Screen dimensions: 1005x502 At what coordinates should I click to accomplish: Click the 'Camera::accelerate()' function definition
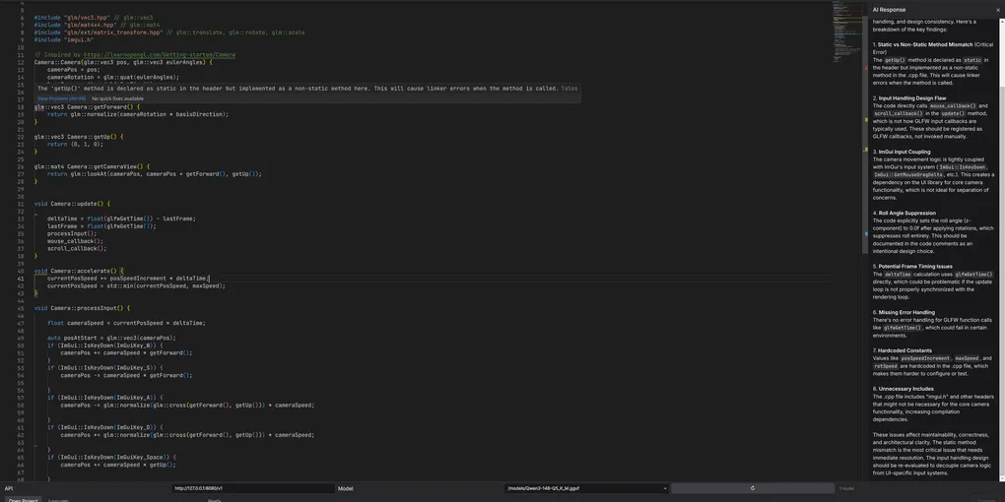[x=80, y=271]
